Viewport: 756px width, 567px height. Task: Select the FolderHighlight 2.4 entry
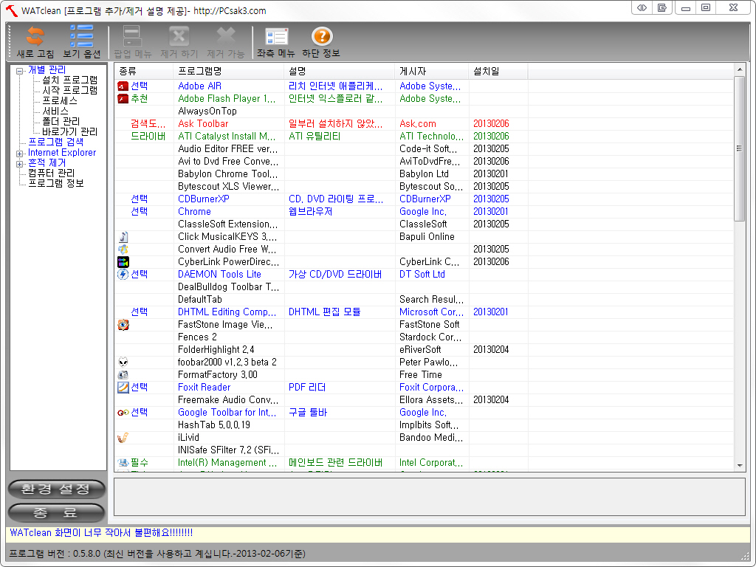tap(216, 349)
